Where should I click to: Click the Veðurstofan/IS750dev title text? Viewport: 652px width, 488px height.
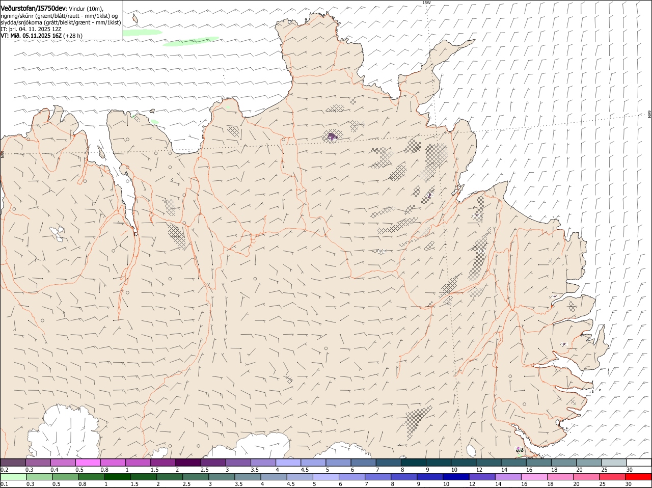pyautogui.click(x=33, y=9)
